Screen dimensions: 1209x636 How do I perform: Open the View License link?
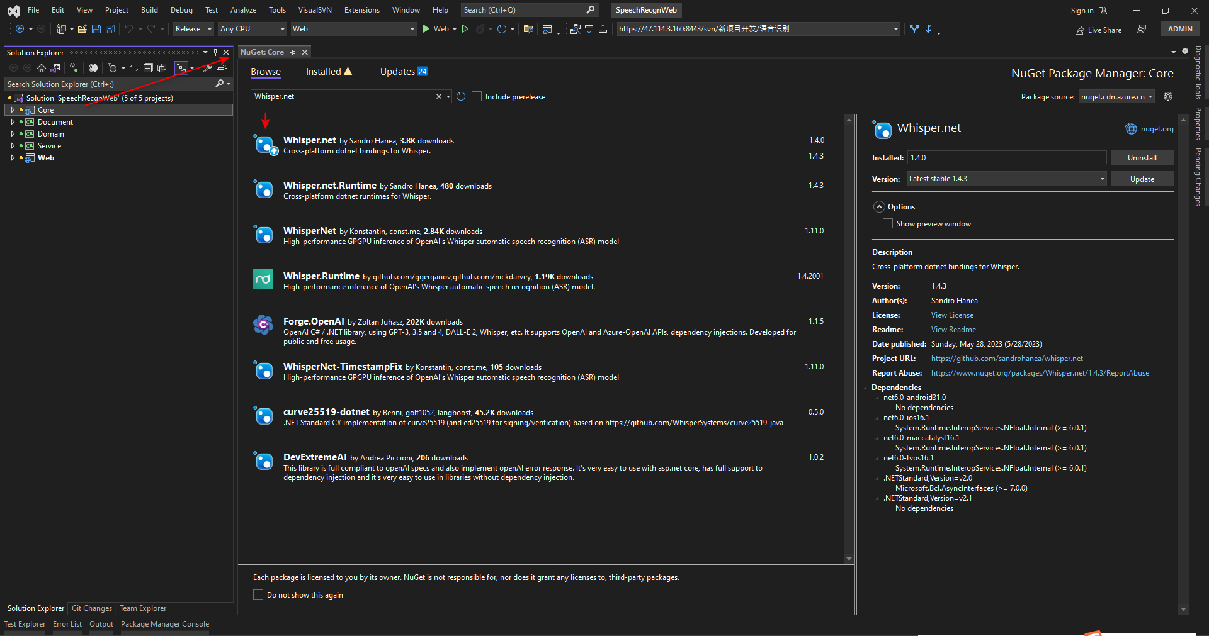coord(952,315)
